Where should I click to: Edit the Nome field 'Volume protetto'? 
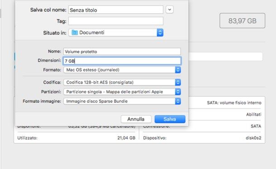pyautogui.click(x=122, y=51)
